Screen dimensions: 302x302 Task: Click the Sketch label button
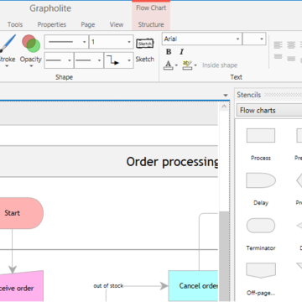tap(145, 60)
